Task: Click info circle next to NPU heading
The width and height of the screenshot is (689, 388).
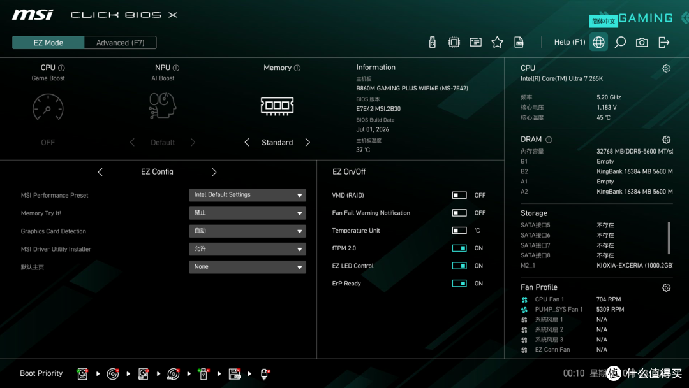Action: click(176, 68)
